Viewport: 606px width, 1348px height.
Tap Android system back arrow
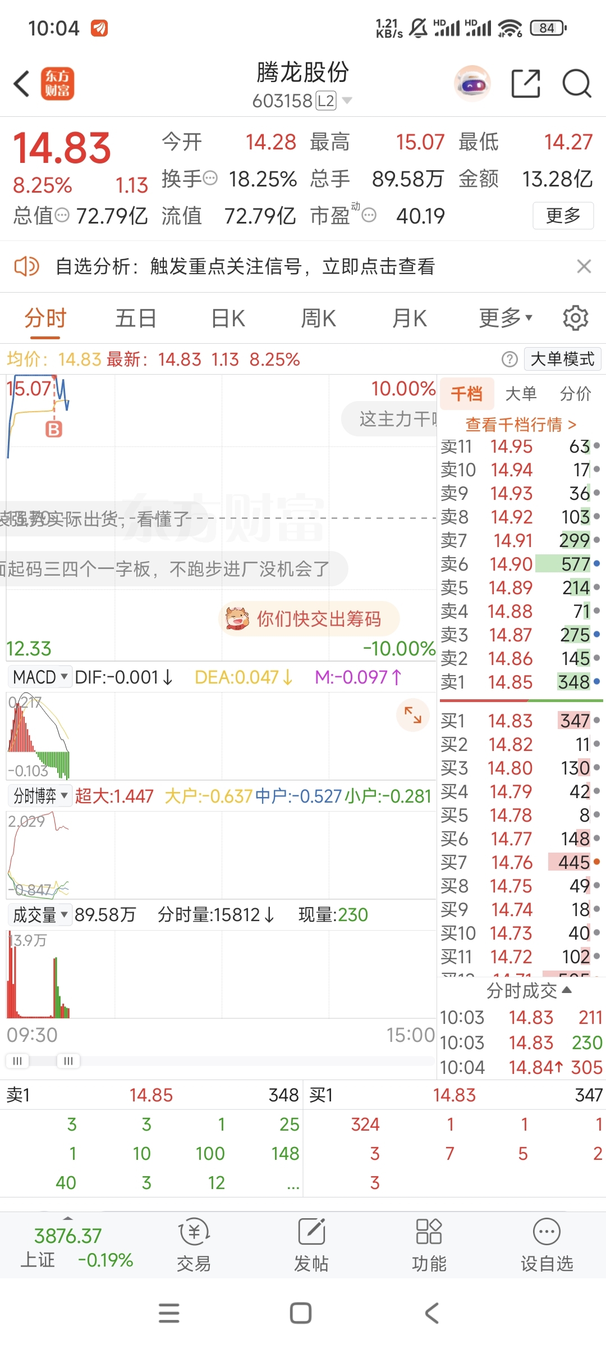click(x=431, y=1313)
